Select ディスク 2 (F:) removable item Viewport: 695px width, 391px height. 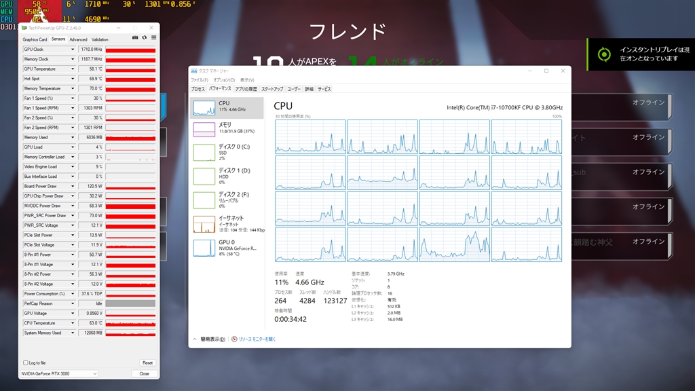227,200
